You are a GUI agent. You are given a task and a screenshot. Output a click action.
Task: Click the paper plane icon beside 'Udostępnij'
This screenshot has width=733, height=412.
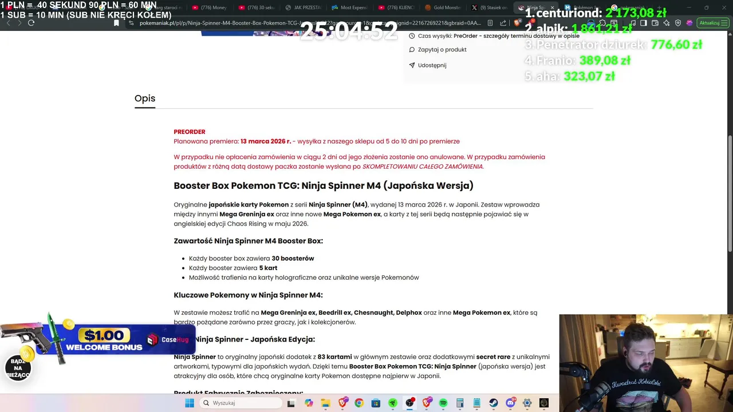point(412,65)
